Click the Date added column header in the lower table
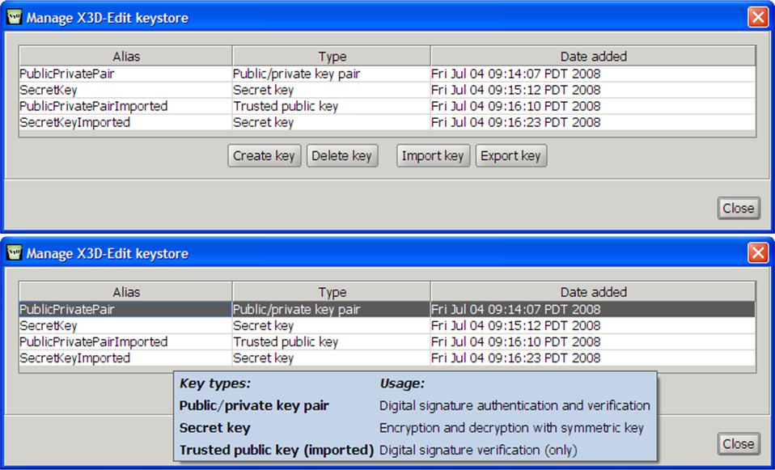775x470 pixels. click(593, 292)
